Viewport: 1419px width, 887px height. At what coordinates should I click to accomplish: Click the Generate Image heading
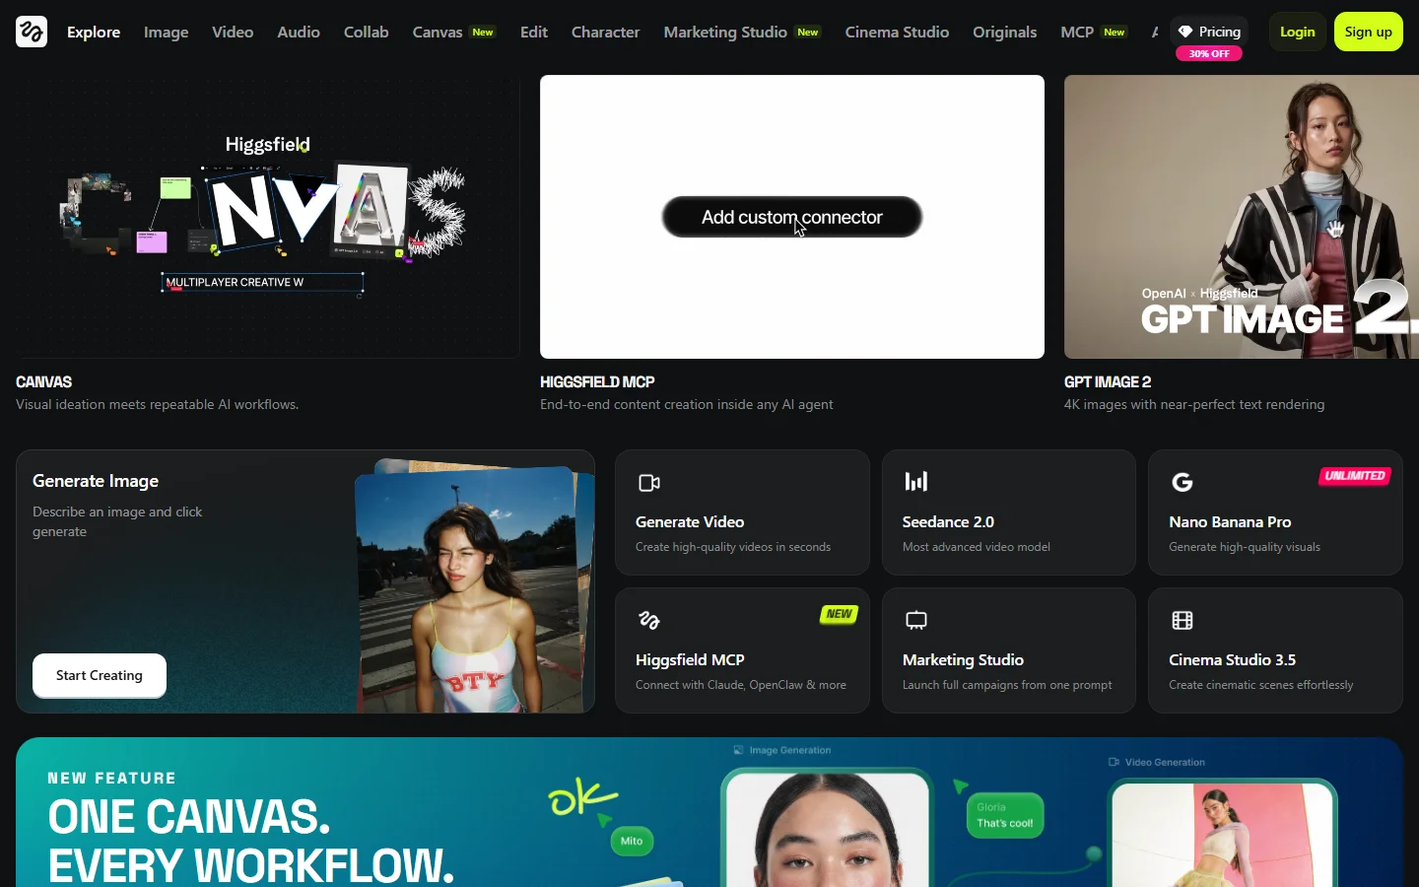(x=96, y=481)
